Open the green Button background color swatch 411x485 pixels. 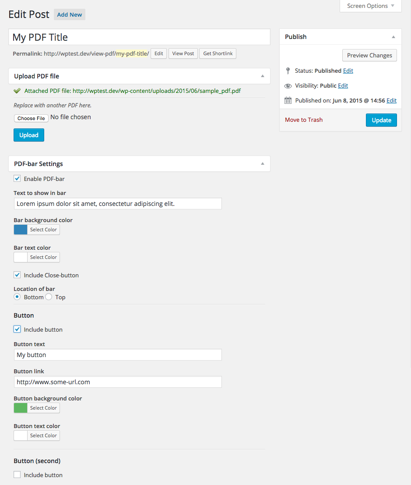point(21,408)
